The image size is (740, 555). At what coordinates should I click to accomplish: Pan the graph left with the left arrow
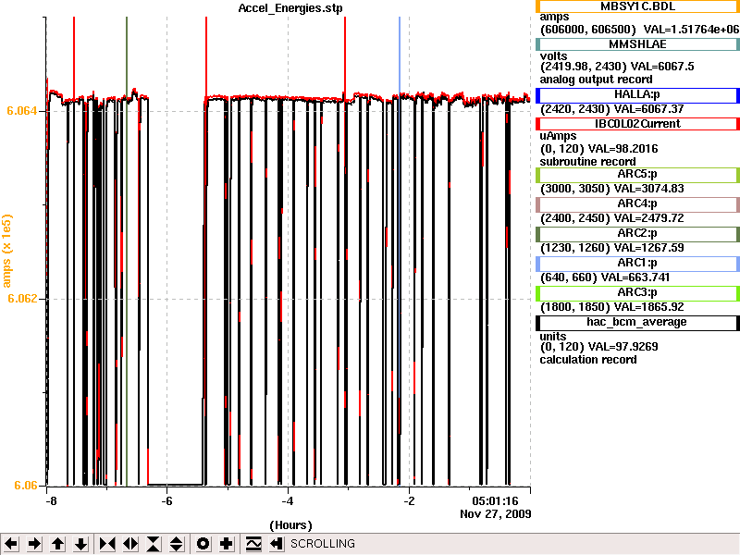point(11,544)
